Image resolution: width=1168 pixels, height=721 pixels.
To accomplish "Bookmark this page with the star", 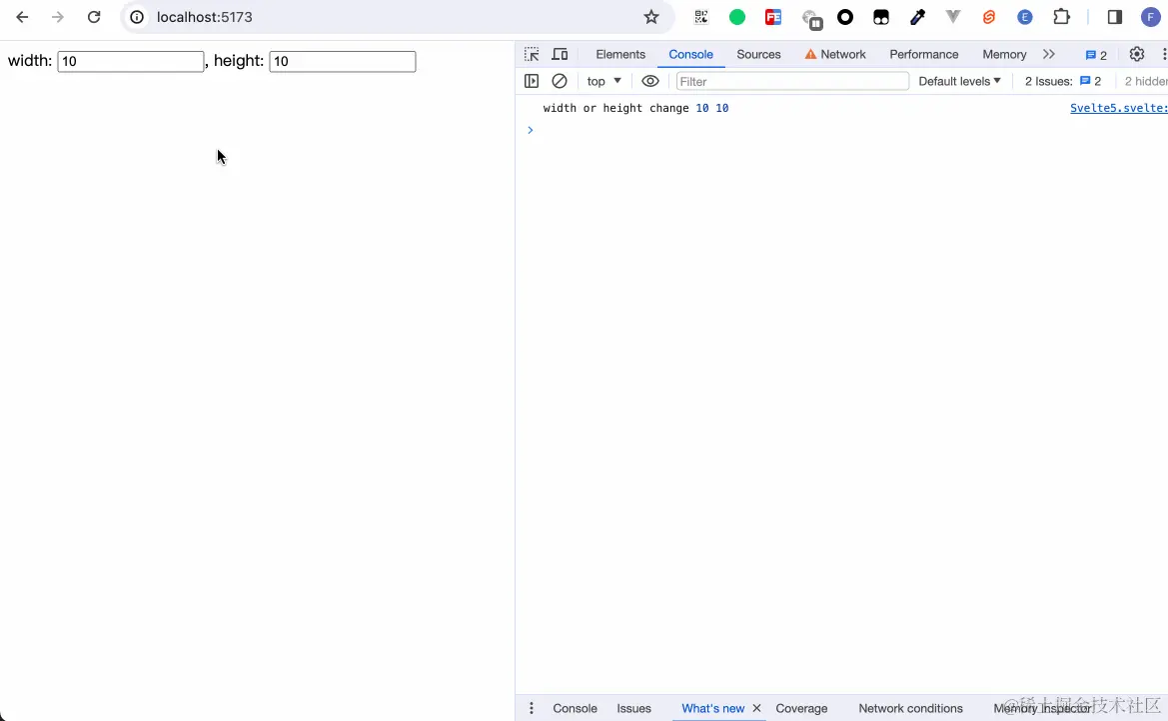I will point(651,17).
